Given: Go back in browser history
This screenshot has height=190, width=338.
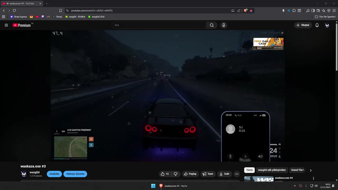Looking at the screenshot, I should tap(4, 11).
